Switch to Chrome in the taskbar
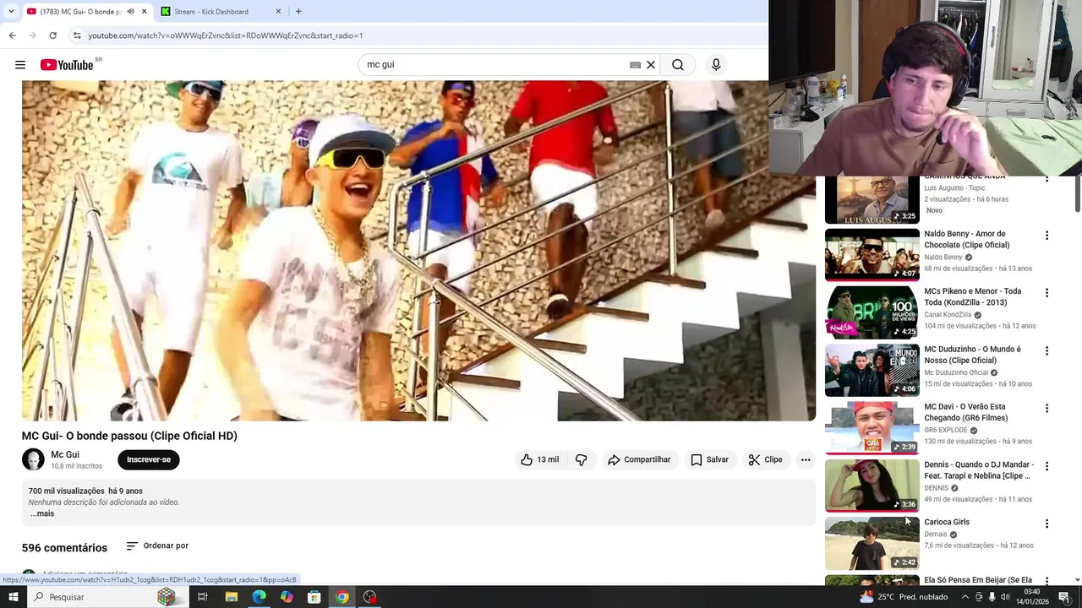This screenshot has height=608, width=1082. pos(342,597)
